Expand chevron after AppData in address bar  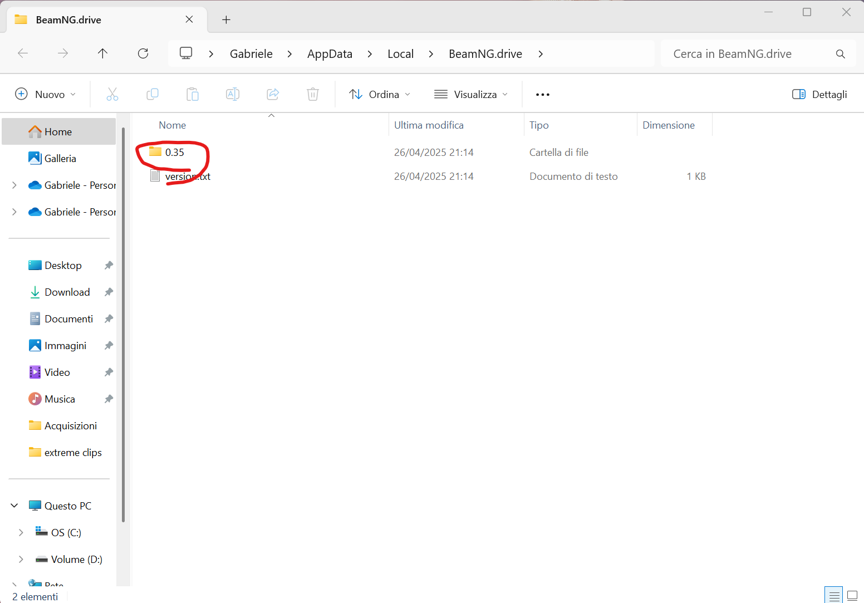point(370,54)
